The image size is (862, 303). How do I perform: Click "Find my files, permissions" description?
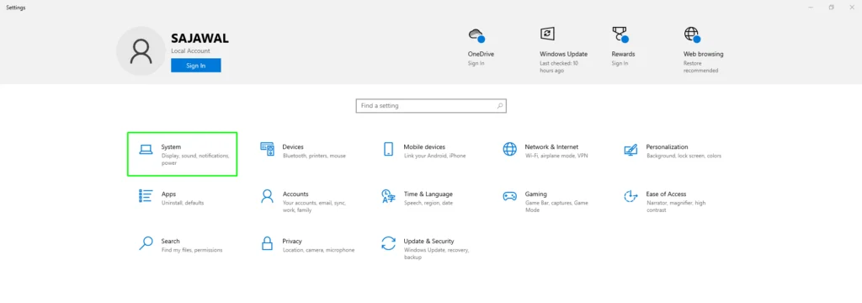point(192,250)
